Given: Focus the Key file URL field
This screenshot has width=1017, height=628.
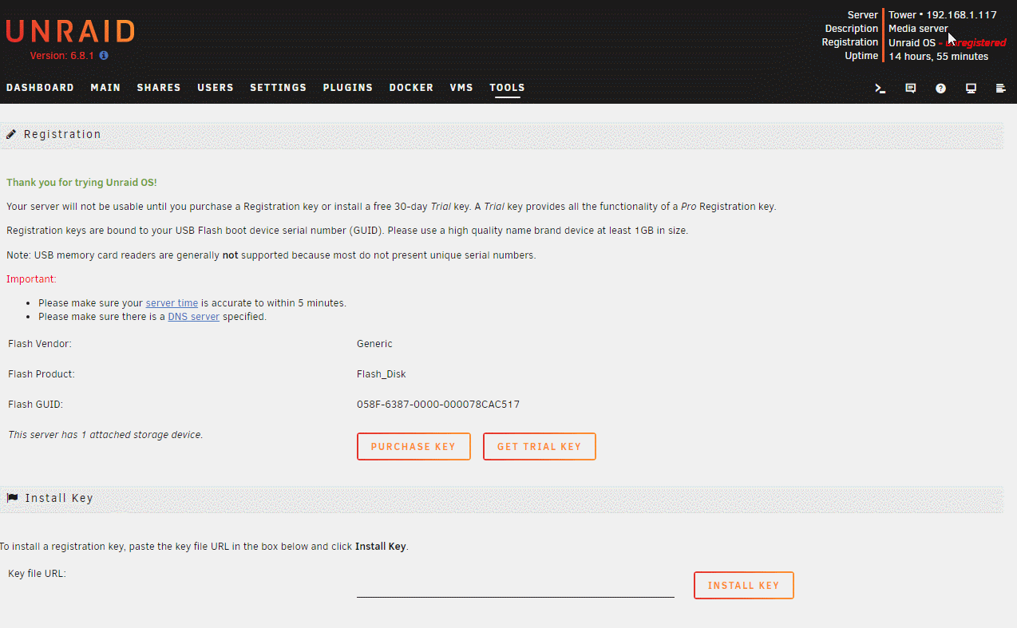Looking at the screenshot, I should point(516,586).
